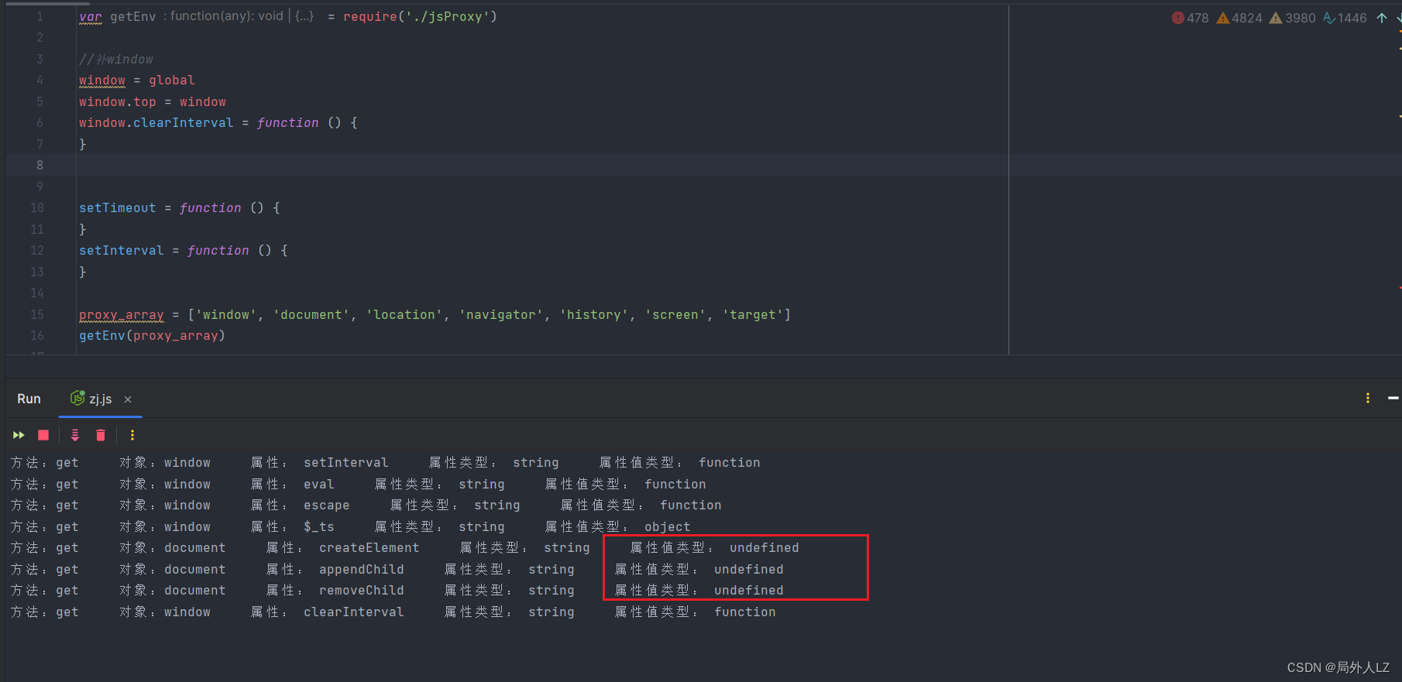The width and height of the screenshot is (1402, 682).
Task: Go to previous highlighted error arrow
Action: click(x=1382, y=18)
